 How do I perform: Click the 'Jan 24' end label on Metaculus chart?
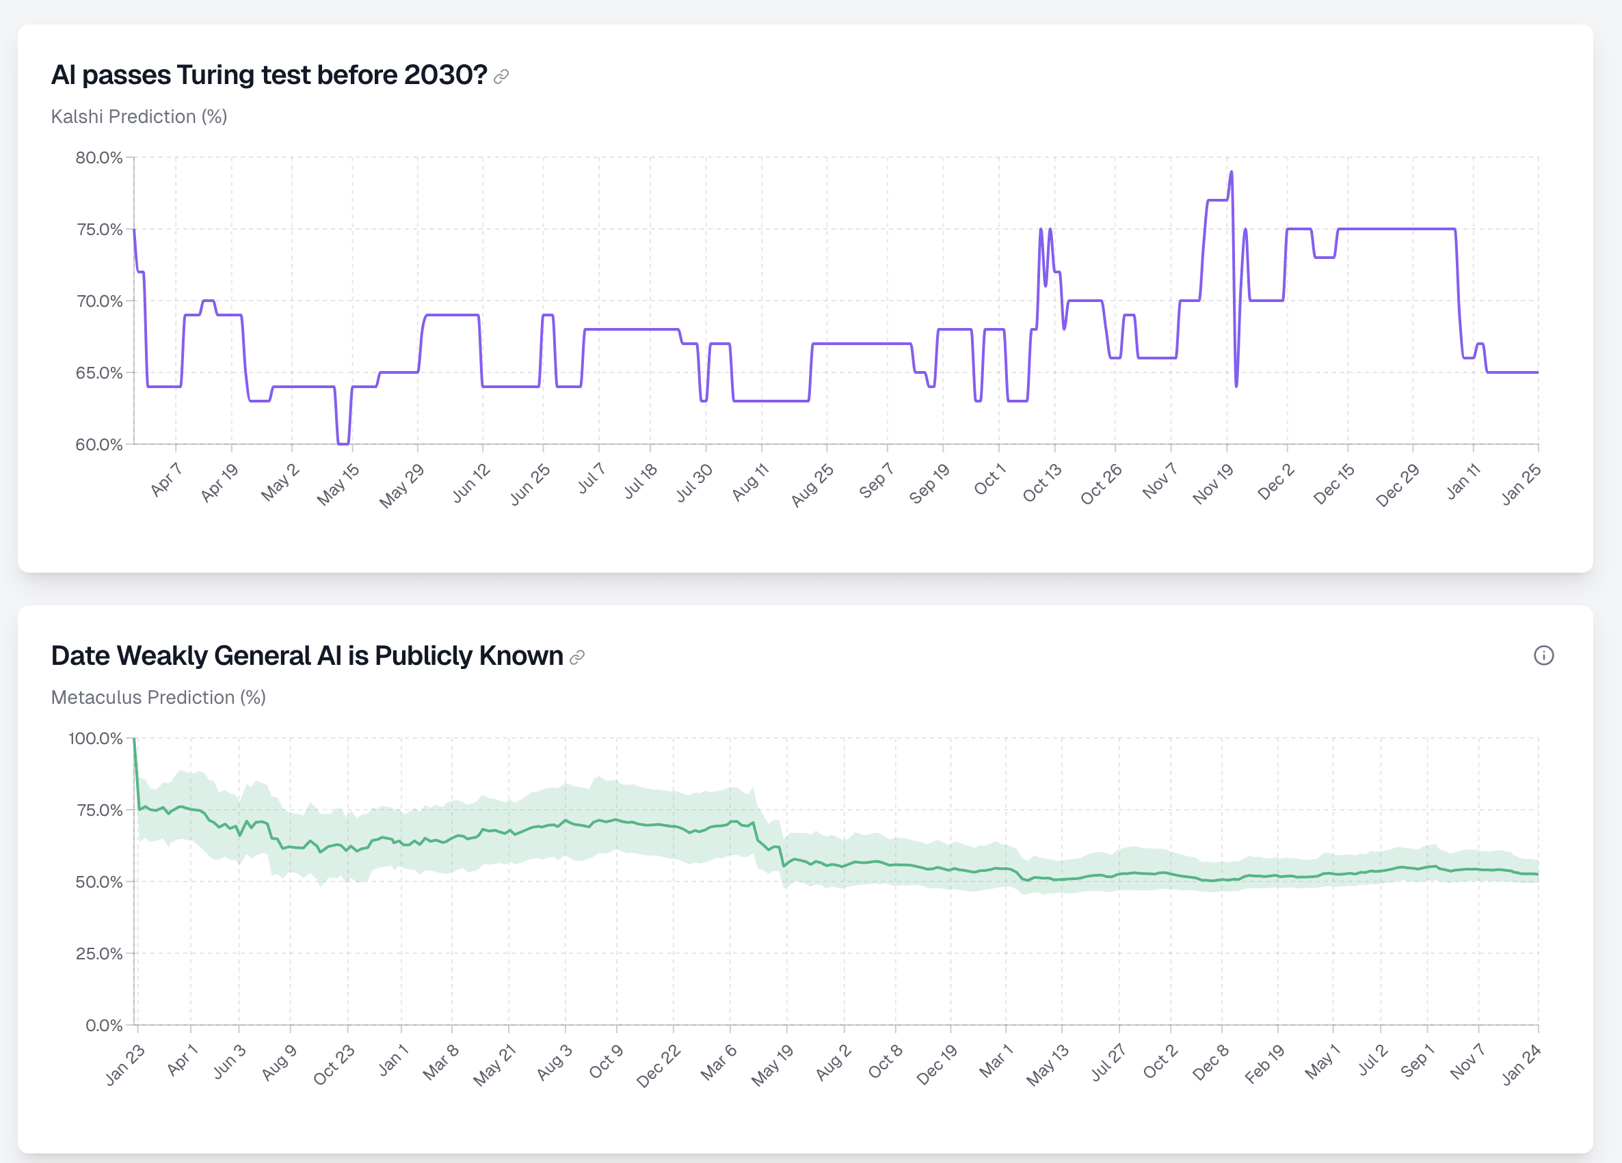[1521, 1065]
